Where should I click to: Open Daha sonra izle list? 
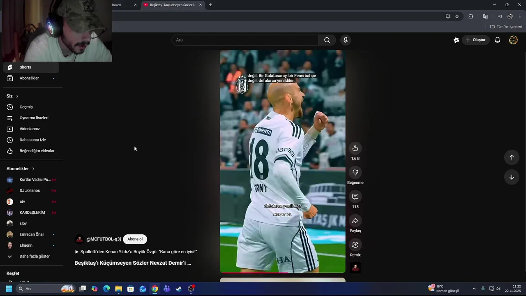point(31,140)
